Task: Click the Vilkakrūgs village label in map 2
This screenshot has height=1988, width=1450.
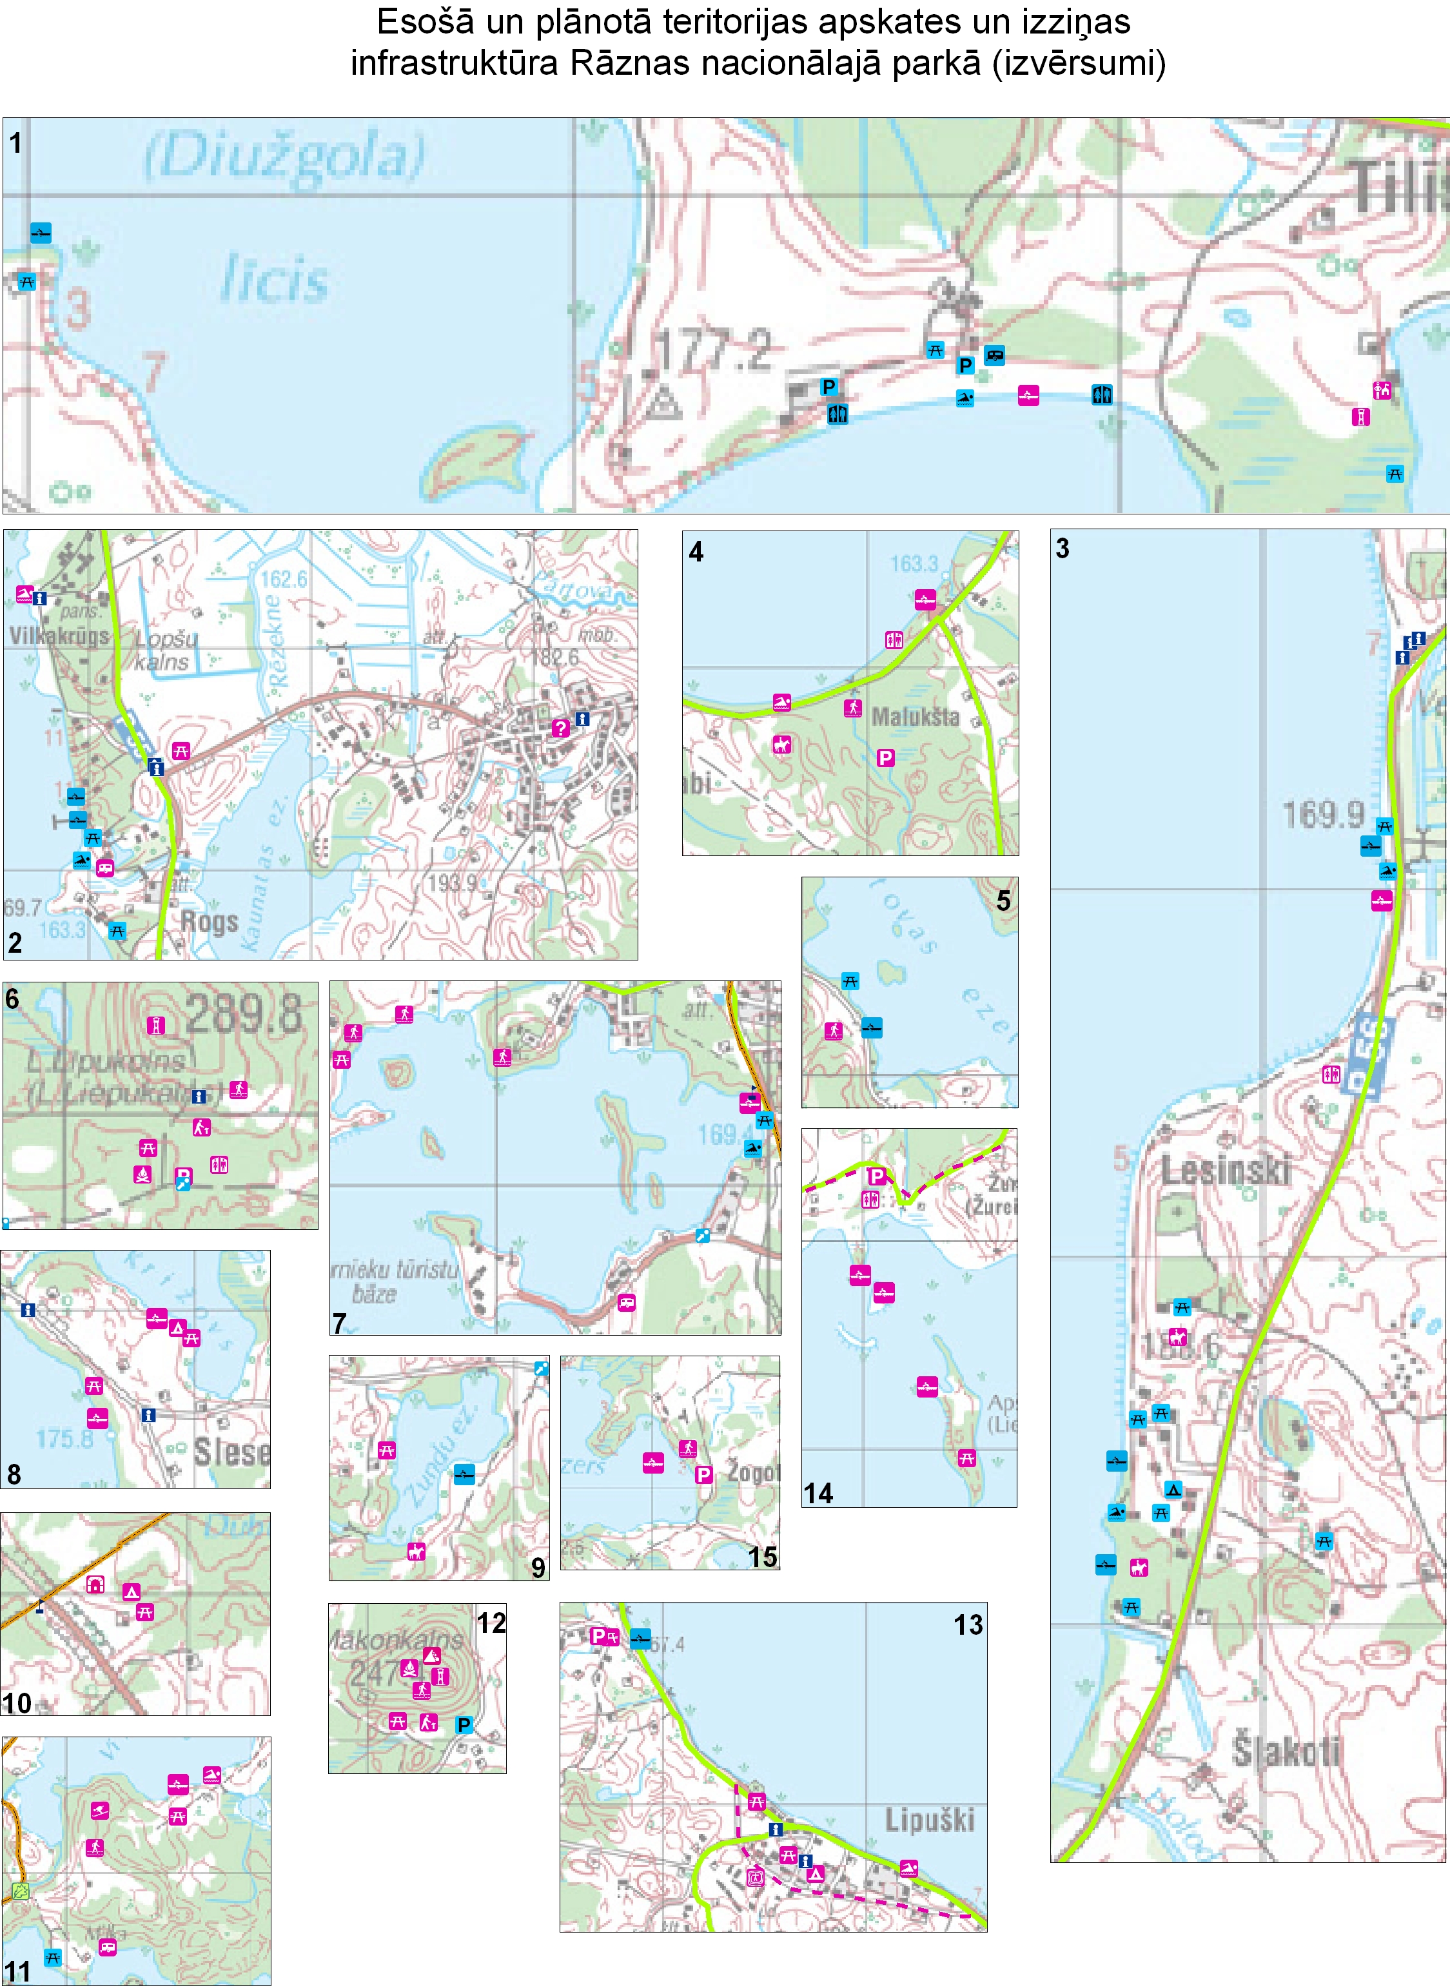Action: [59, 635]
